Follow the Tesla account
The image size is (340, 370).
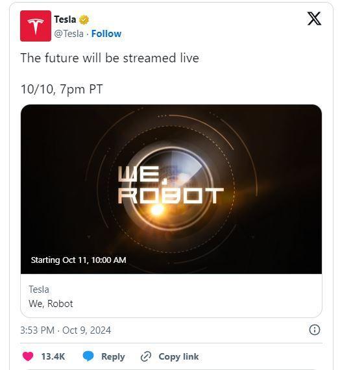106,34
